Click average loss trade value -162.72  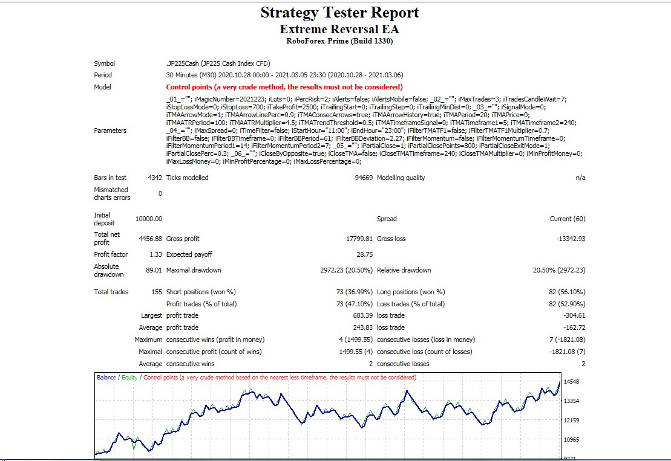pos(574,327)
